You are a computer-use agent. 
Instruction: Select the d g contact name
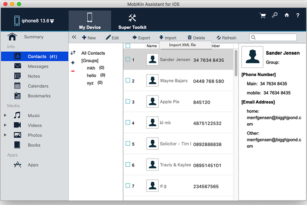click(163, 186)
